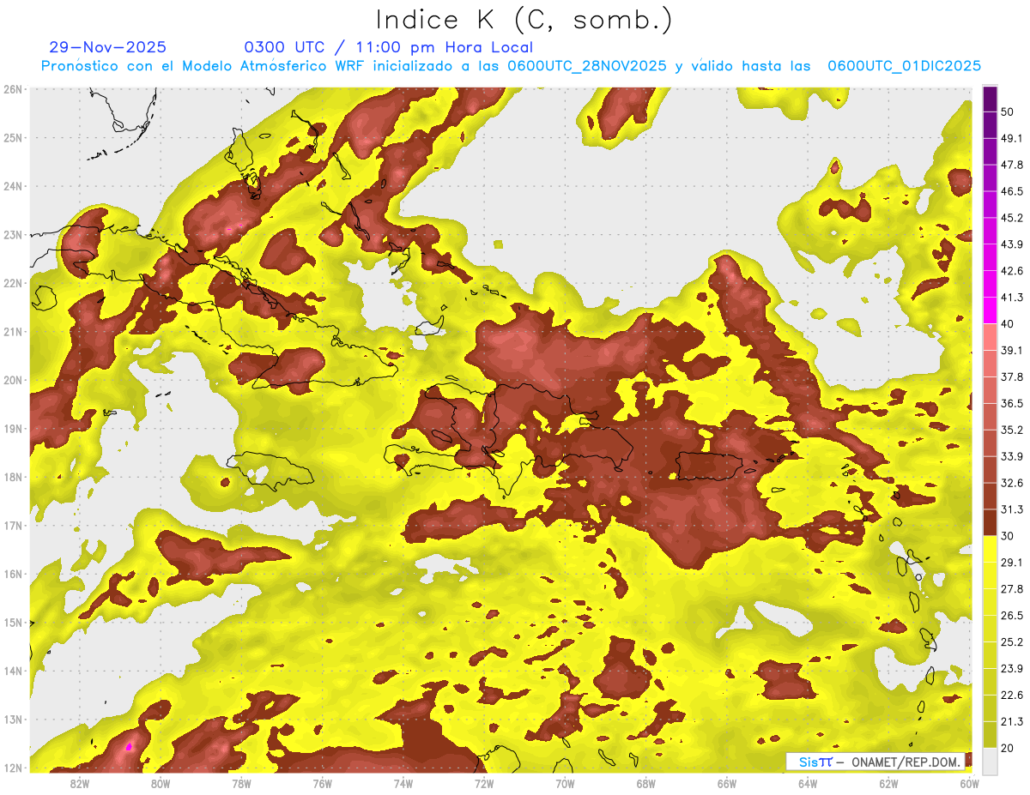The width and height of the screenshot is (1030, 795).
Task: Click the olive colorbar segment between 20 and 21.3
Action: [991, 733]
